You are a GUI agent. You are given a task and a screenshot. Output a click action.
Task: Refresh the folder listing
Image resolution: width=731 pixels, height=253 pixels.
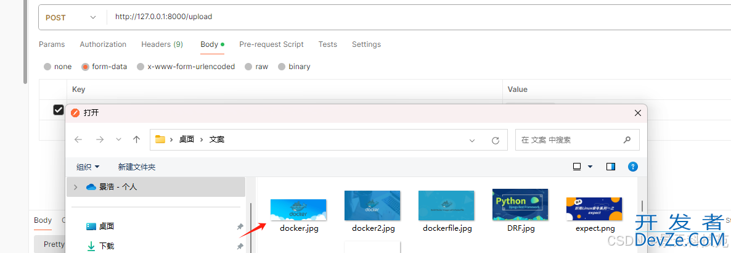pyautogui.click(x=496, y=140)
